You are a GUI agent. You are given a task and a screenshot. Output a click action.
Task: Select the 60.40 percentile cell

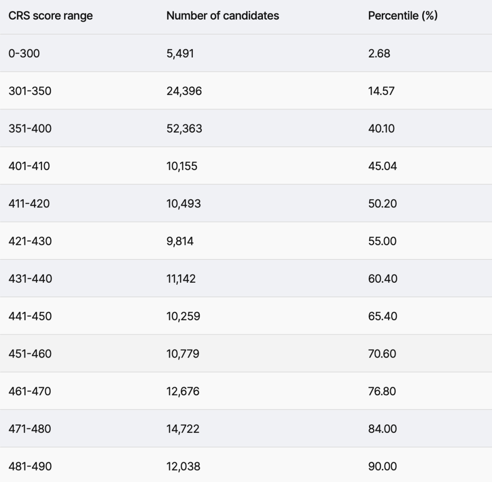(383, 279)
